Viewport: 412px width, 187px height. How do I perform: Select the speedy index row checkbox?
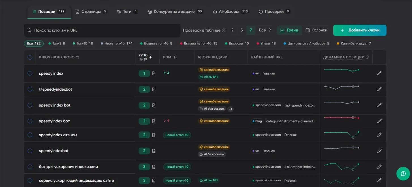(30, 73)
